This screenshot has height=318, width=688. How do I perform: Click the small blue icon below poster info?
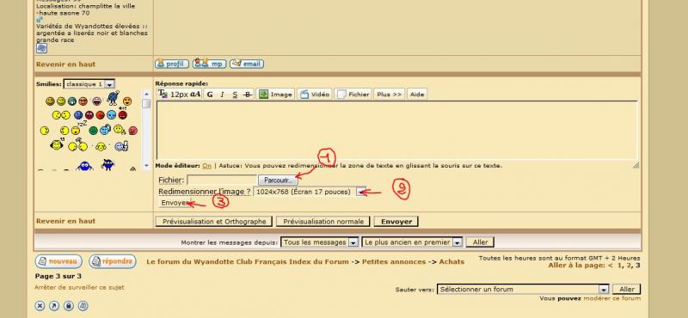click(41, 48)
